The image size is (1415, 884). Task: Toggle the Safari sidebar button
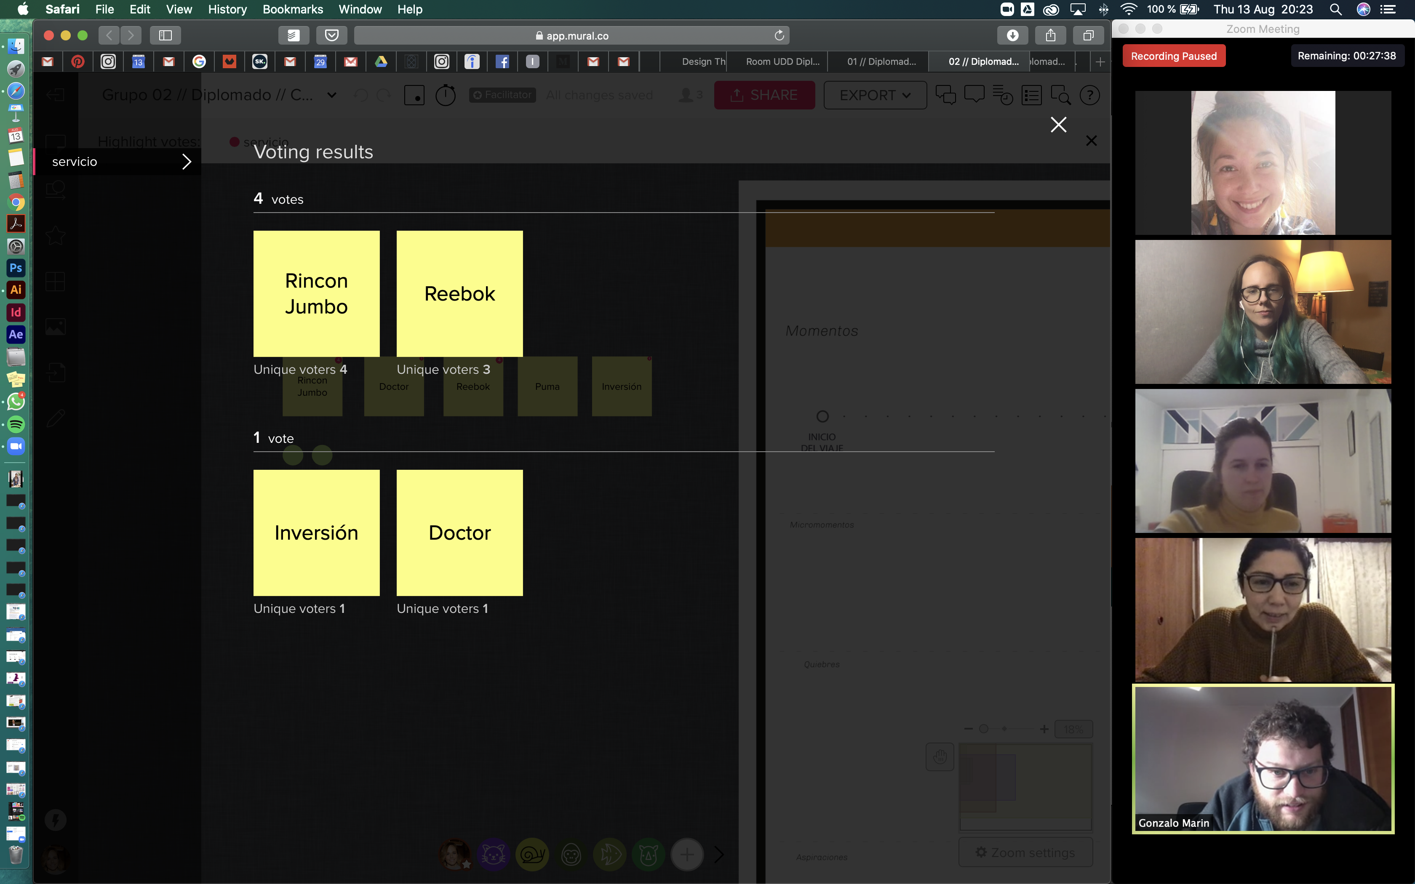(x=166, y=36)
